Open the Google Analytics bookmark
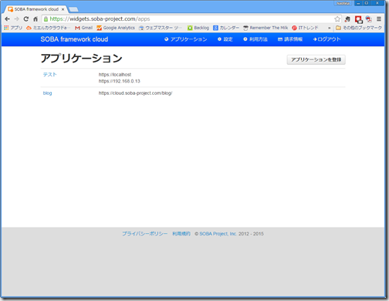 [116, 28]
